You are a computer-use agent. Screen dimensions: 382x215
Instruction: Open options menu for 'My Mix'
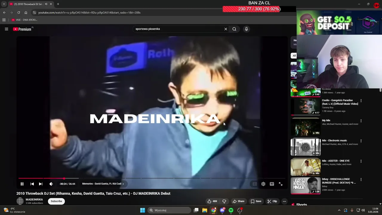click(361, 121)
